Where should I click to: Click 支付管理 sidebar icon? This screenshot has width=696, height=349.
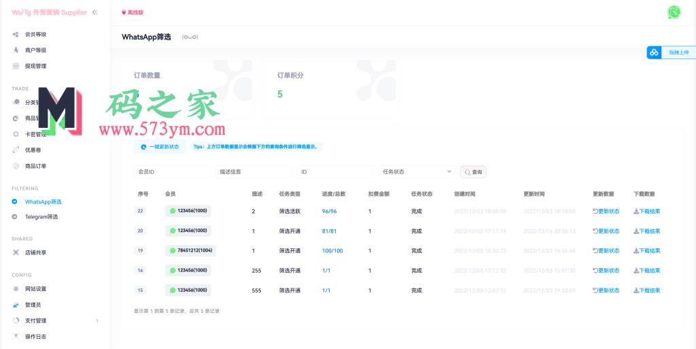pos(16,320)
